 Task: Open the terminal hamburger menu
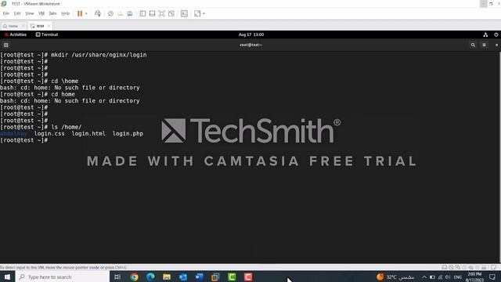[484, 45]
